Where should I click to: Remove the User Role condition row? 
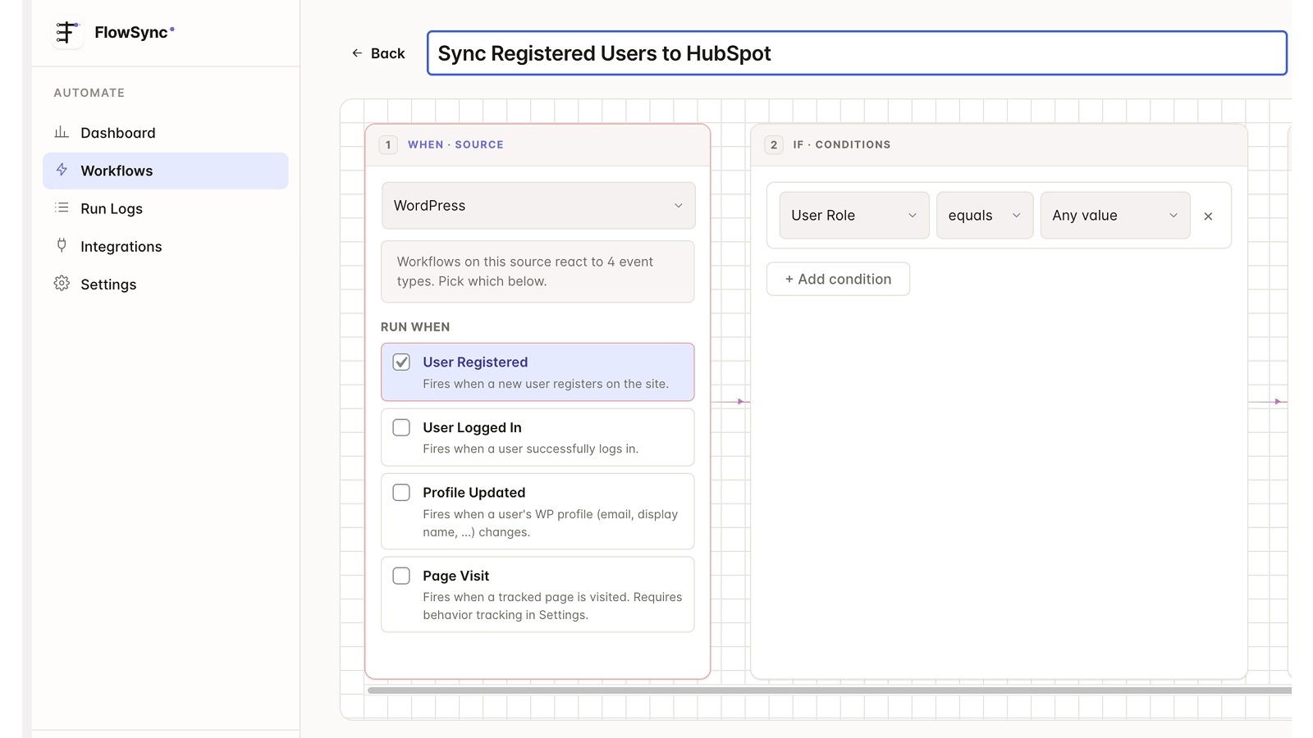1208,216
